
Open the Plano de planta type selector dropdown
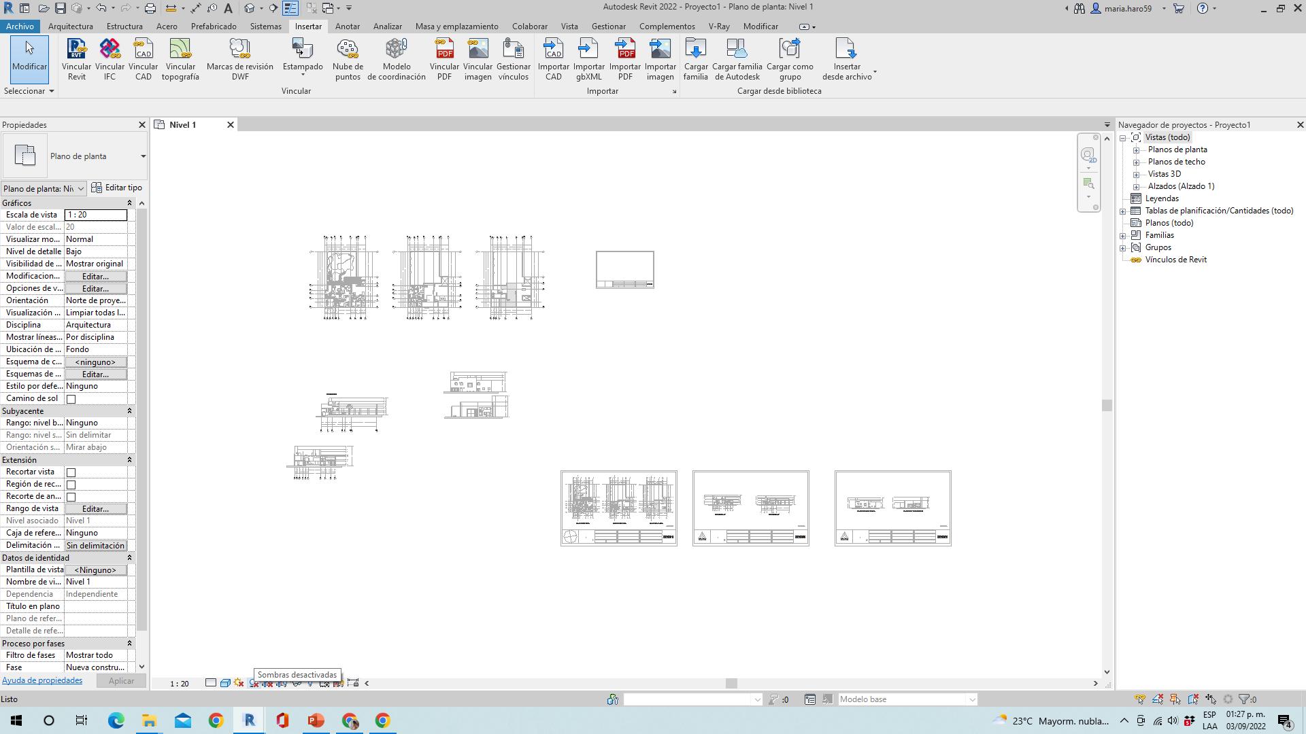(143, 156)
